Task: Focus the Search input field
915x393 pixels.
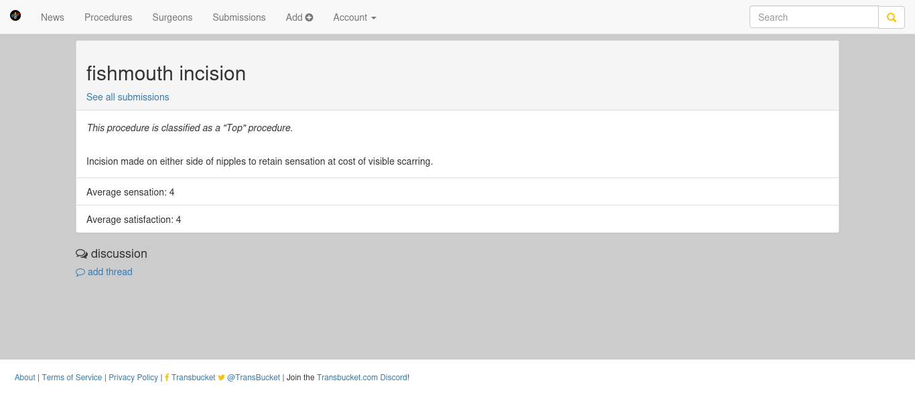Action: [814, 17]
